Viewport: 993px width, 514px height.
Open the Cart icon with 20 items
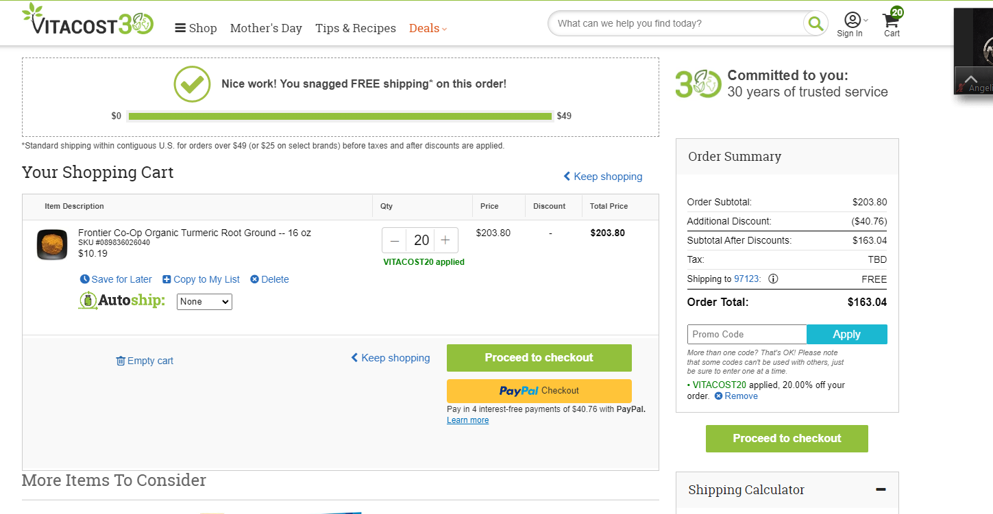tap(892, 22)
